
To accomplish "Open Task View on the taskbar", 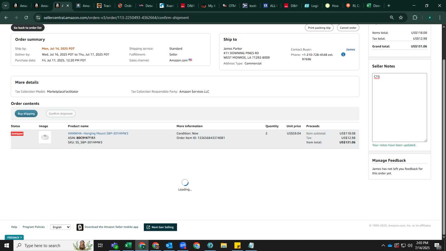I will tap(100, 245).
